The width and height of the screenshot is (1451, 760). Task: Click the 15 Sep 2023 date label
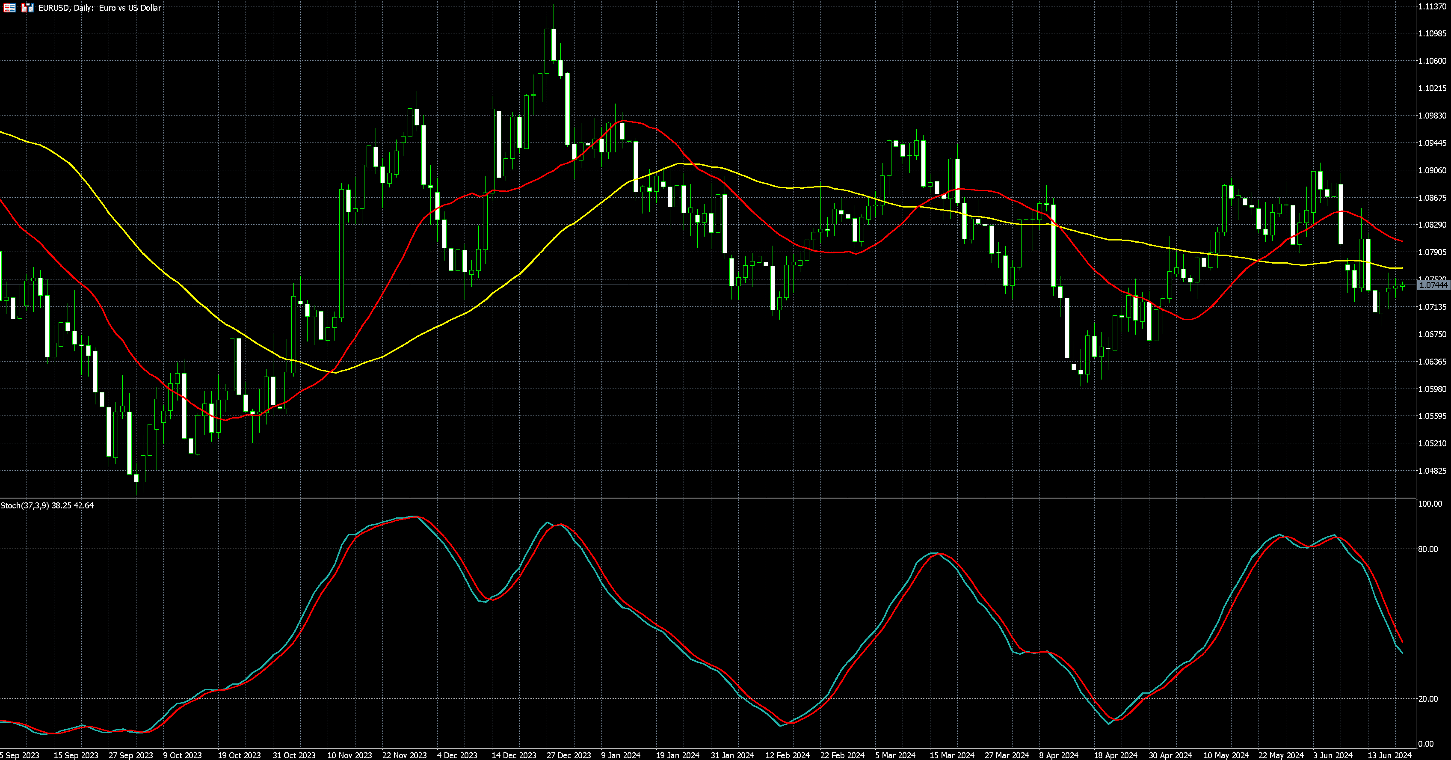coord(75,755)
